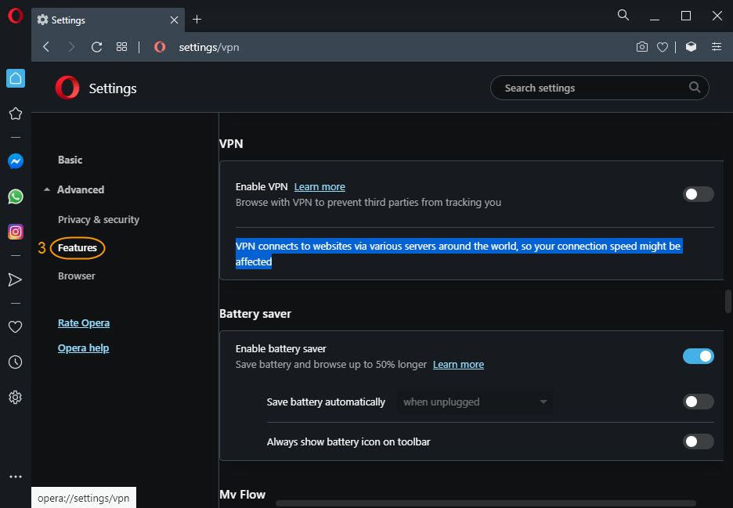Open the Opera help link
733x508 pixels.
(x=83, y=348)
